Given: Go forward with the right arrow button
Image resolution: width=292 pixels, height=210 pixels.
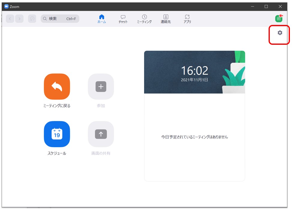Looking at the screenshot, I should tap(20, 19).
